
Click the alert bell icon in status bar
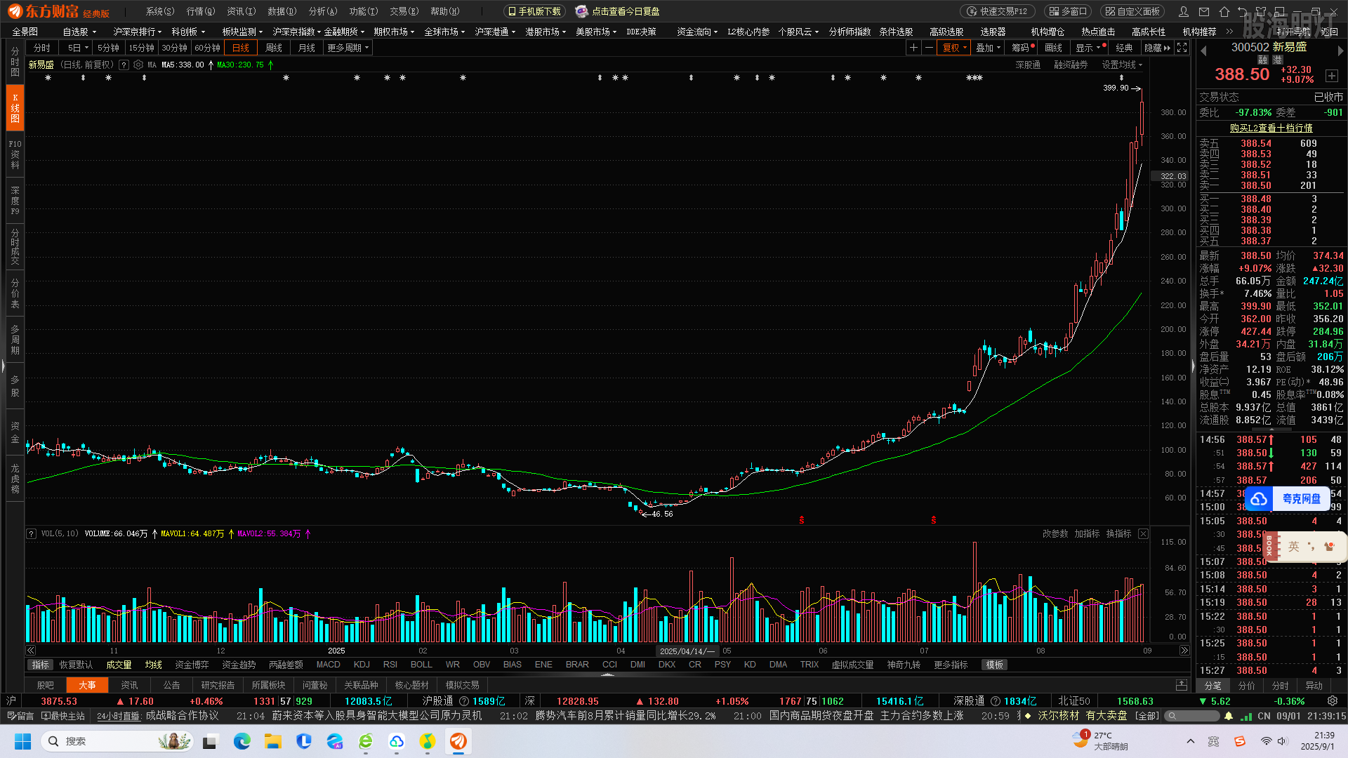pos(1228,716)
